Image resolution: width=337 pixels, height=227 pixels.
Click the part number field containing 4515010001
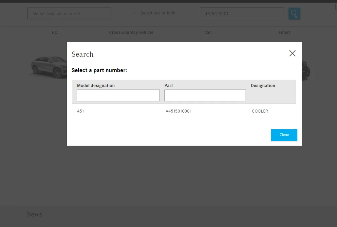[x=242, y=13]
